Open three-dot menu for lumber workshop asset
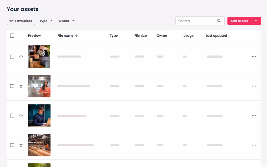The image size is (267, 167). [x=254, y=145]
